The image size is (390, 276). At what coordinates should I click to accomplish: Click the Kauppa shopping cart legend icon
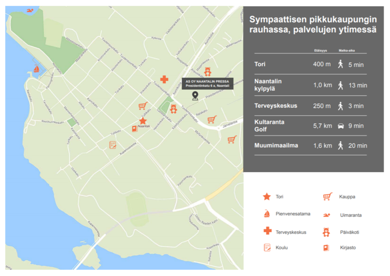(327, 197)
